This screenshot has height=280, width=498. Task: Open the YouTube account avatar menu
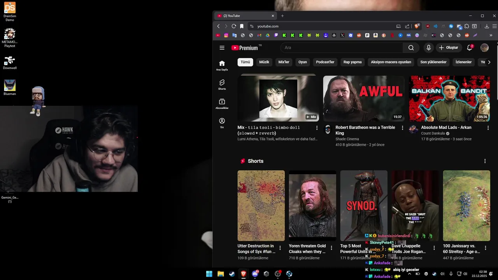tap(484, 48)
